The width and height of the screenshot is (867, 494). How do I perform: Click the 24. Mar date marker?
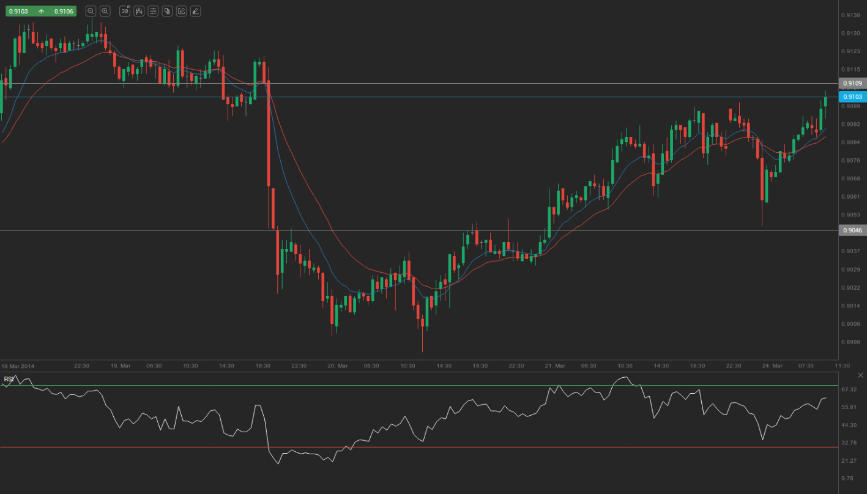point(772,366)
